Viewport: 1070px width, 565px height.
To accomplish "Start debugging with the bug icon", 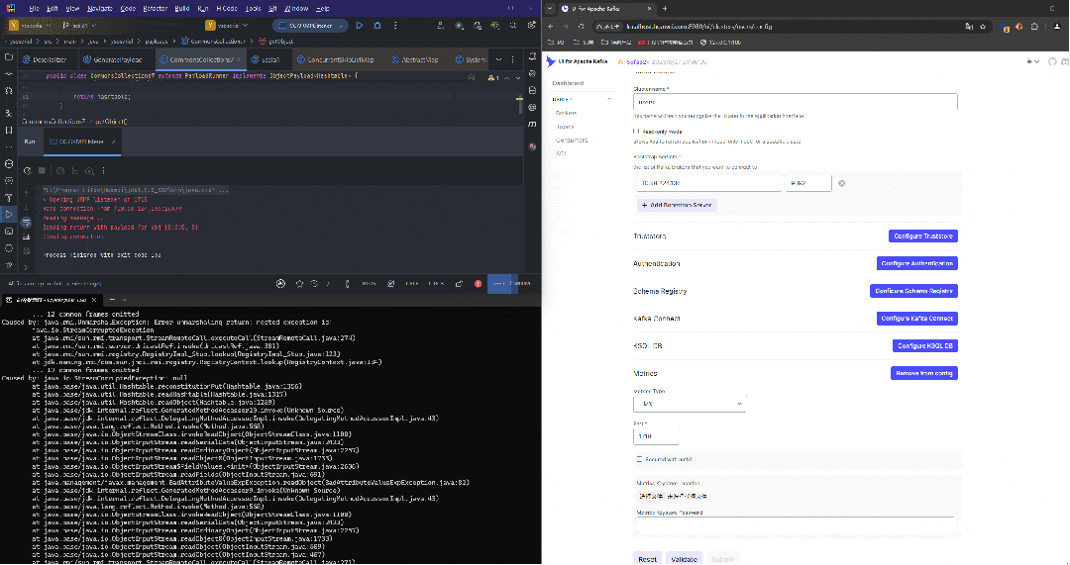I will tap(377, 26).
